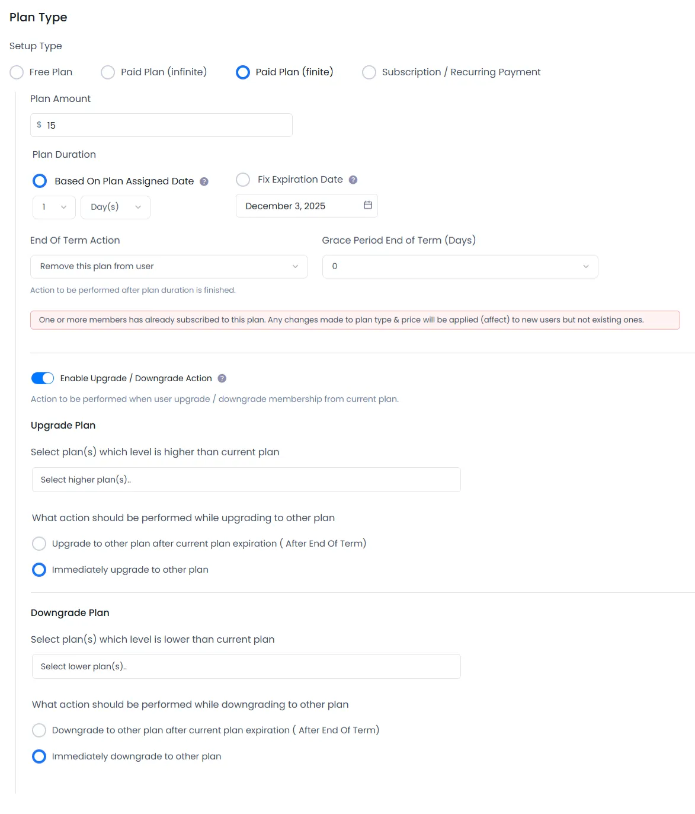Click help icon beside Based On Plan Assigned Date
Viewport: 695px width, 814px height.
[204, 181]
